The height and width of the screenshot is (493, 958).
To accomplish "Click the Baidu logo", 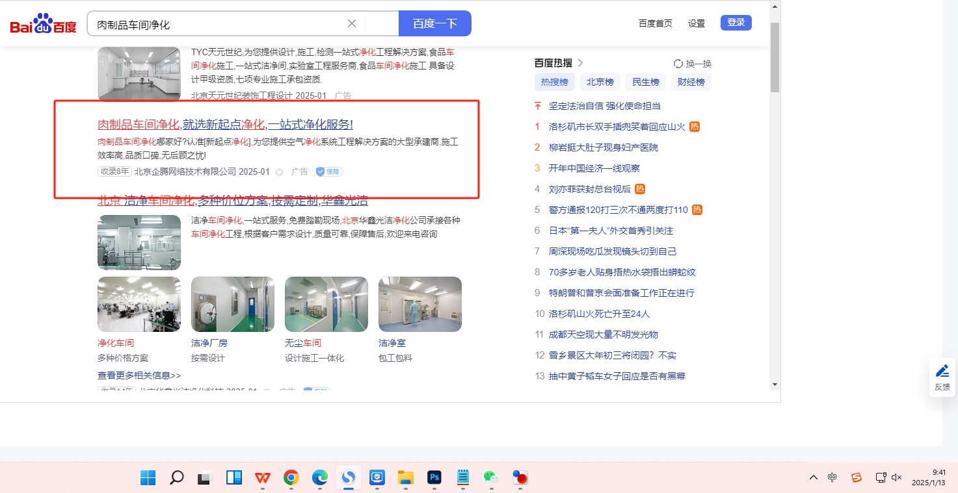I will point(44,24).
